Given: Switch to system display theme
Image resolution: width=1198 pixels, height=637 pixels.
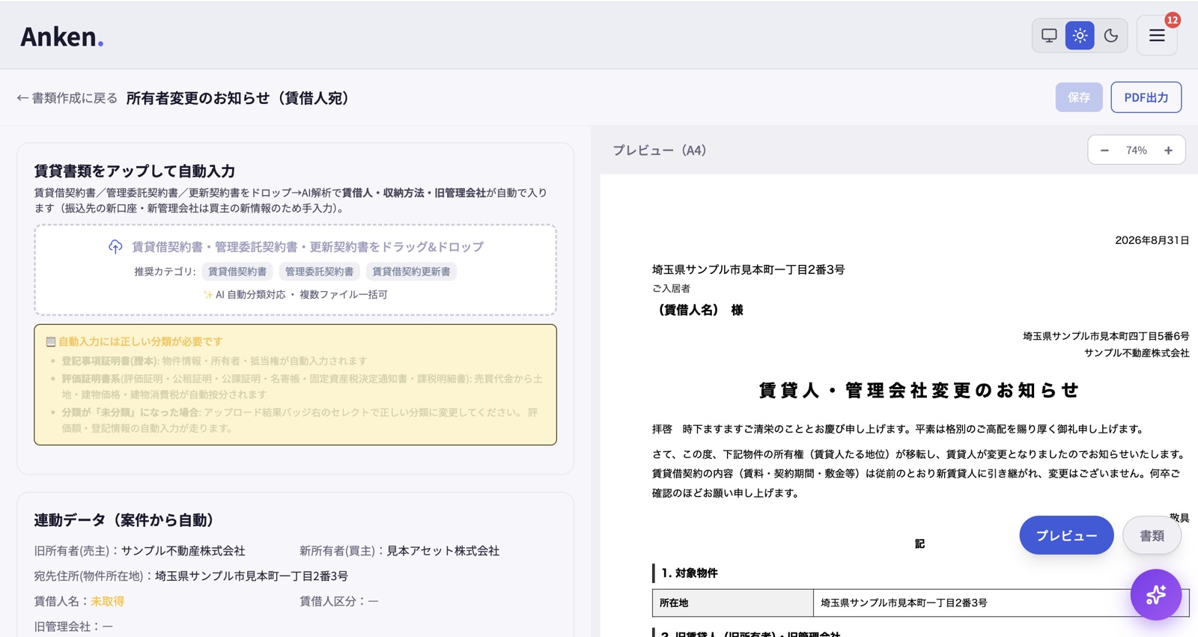Looking at the screenshot, I should pyautogui.click(x=1049, y=35).
